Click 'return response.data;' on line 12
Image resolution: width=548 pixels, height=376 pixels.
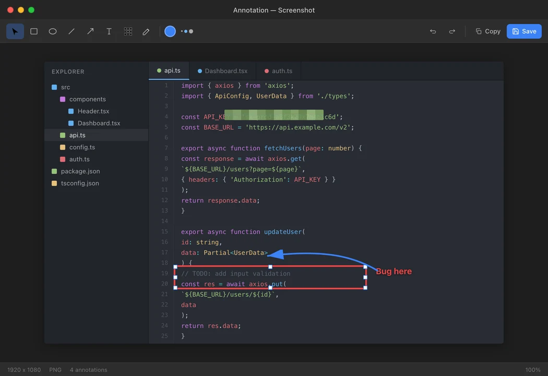pos(220,201)
